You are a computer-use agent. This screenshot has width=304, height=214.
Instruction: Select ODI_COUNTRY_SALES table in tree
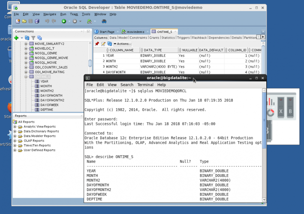pyautogui.click(x=51, y=67)
